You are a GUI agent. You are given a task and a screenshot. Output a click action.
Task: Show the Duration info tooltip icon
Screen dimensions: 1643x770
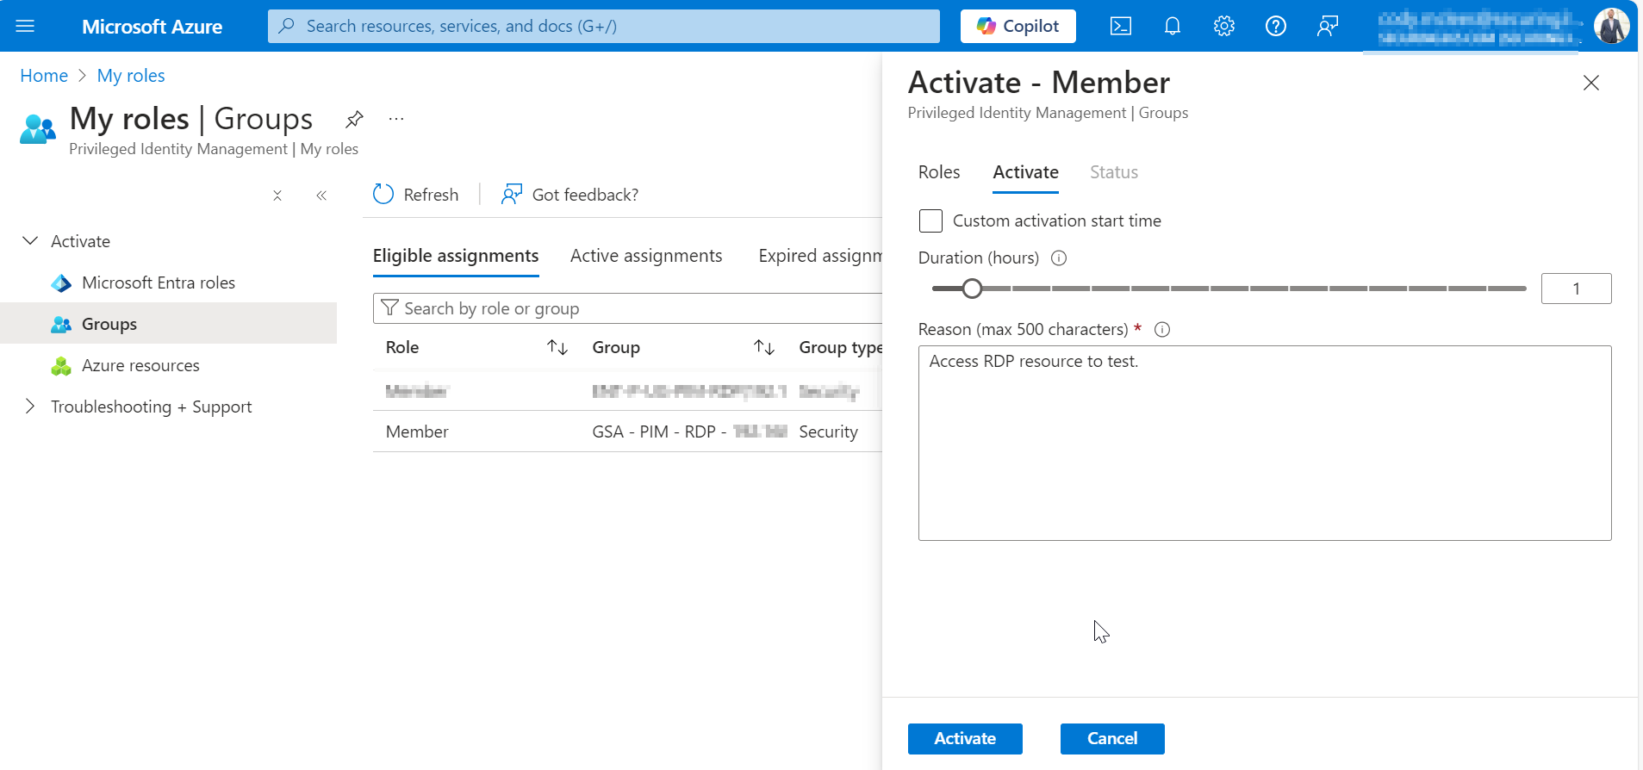pyautogui.click(x=1059, y=258)
